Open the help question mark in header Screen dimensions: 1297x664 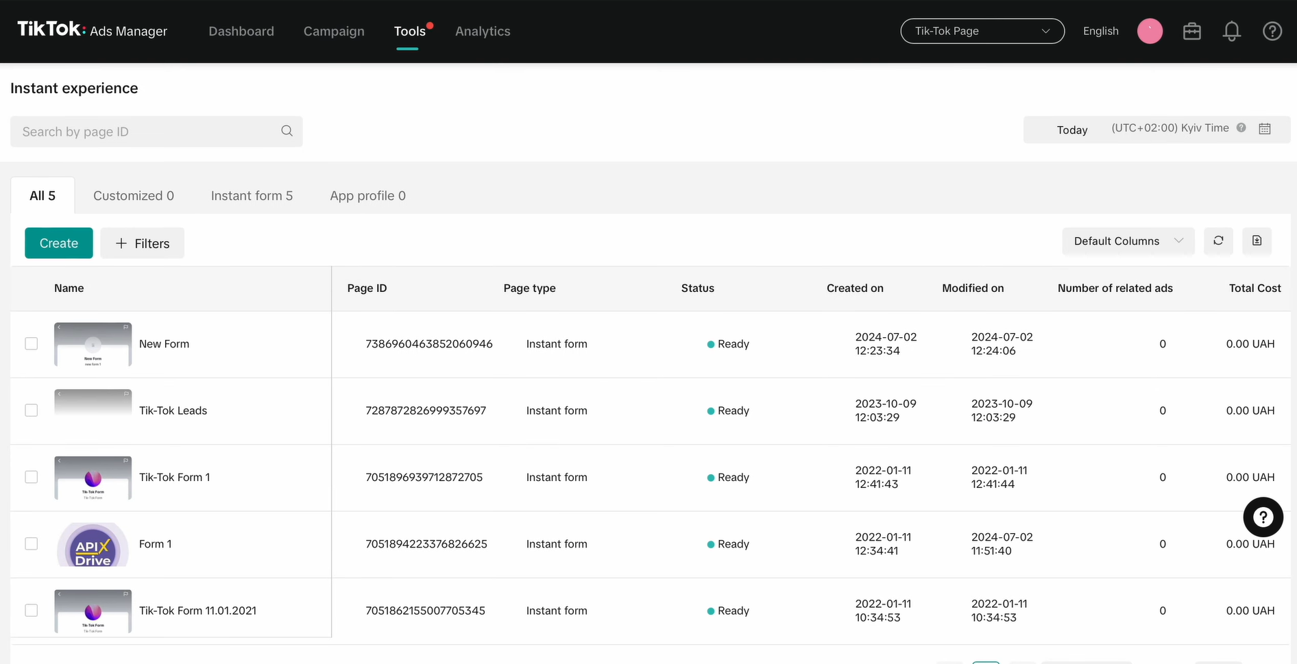tap(1272, 31)
